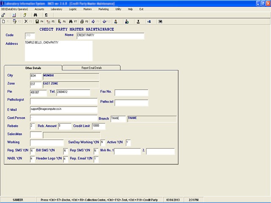Click the person with green badge icon

127,22
